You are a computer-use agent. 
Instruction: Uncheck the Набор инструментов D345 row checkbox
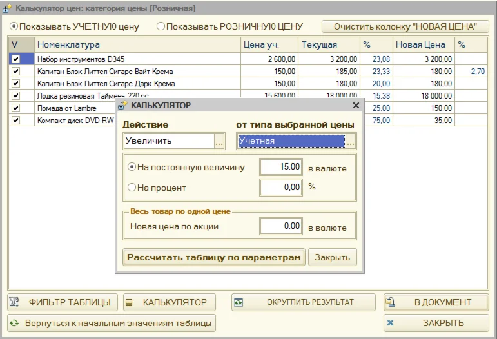coord(16,59)
